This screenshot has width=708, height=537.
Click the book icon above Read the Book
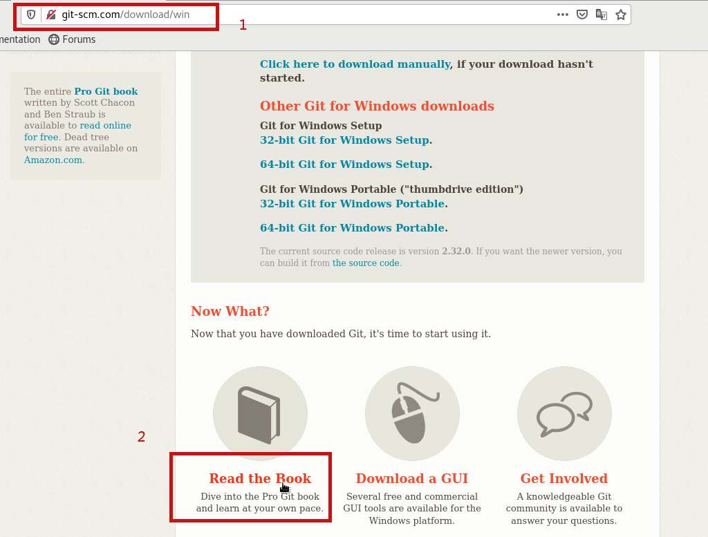(260, 415)
